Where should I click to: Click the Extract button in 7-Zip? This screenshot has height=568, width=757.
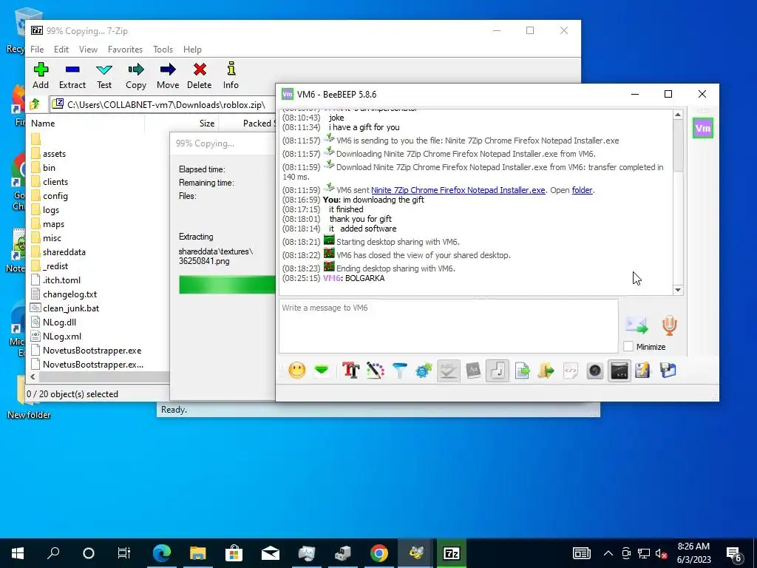pos(72,75)
